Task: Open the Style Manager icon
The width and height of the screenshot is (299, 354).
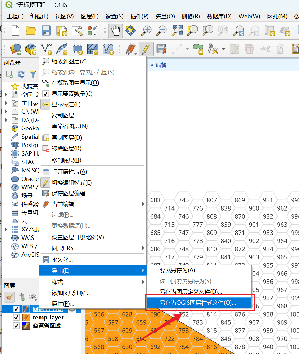Action: [x=92, y=31]
